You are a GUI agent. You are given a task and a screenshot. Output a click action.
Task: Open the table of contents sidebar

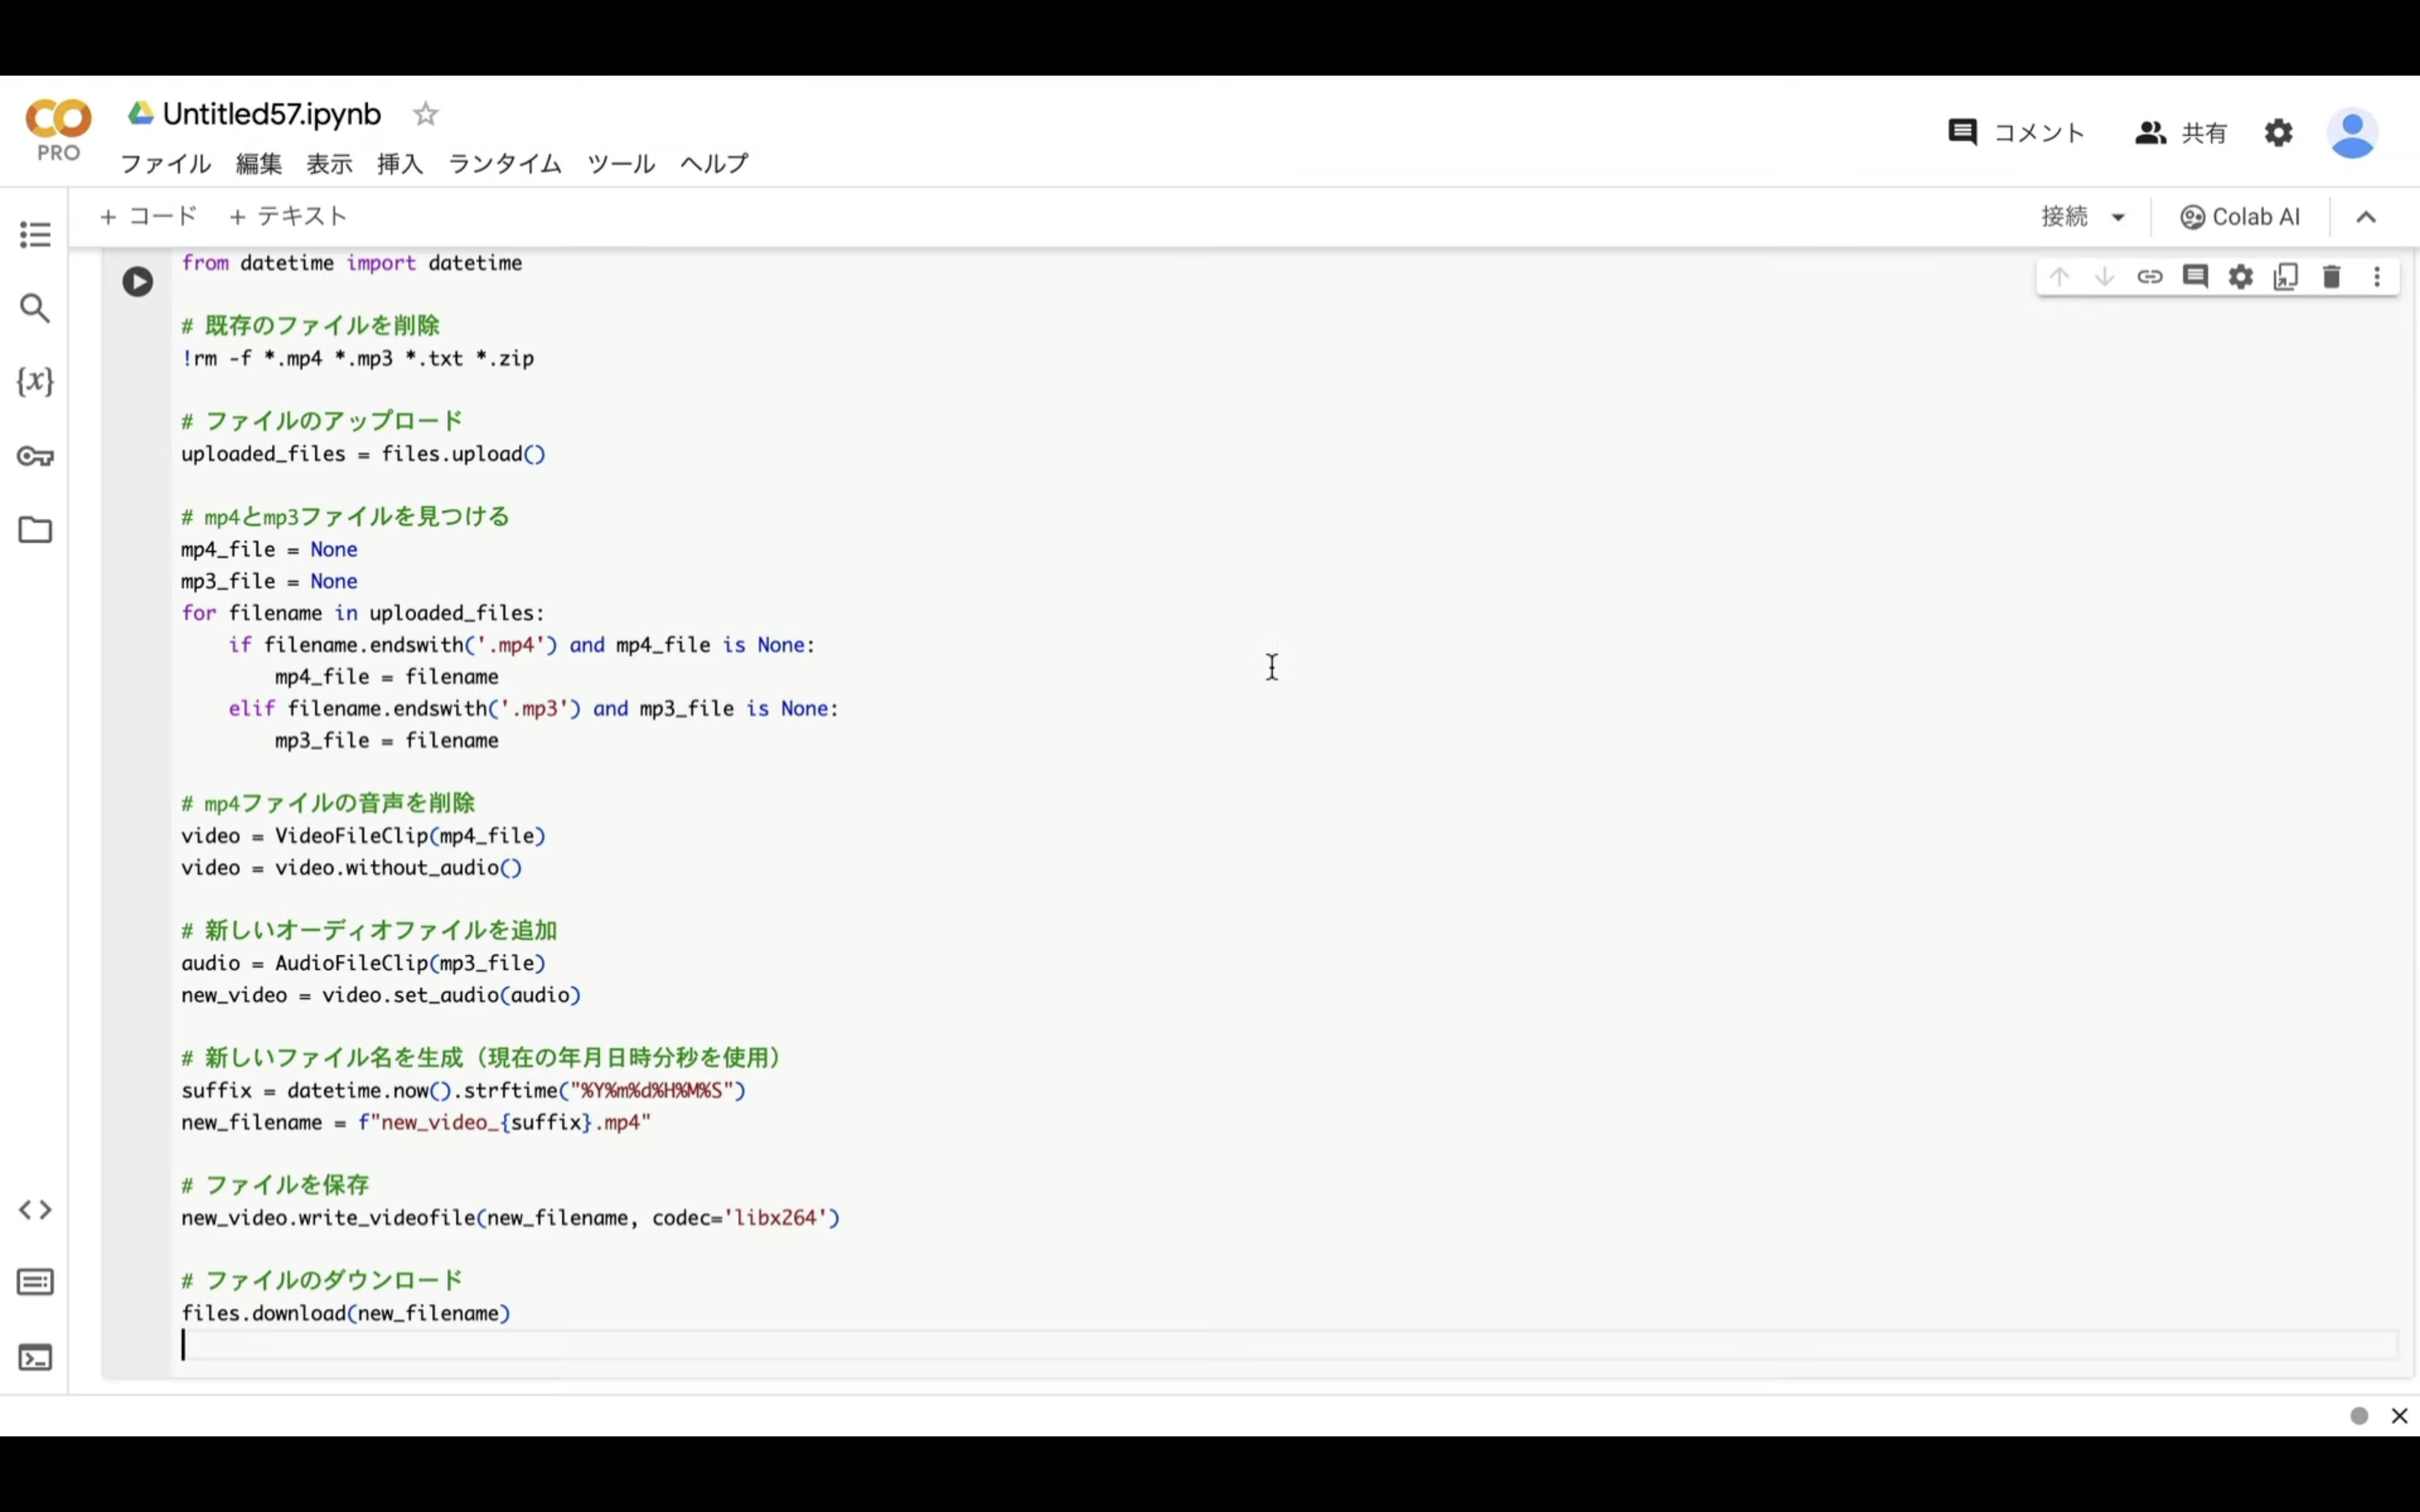(35, 235)
